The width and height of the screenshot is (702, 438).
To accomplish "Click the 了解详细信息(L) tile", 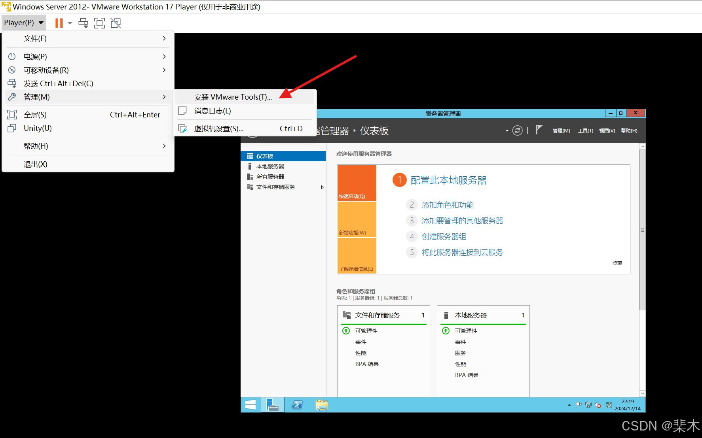I will click(357, 256).
